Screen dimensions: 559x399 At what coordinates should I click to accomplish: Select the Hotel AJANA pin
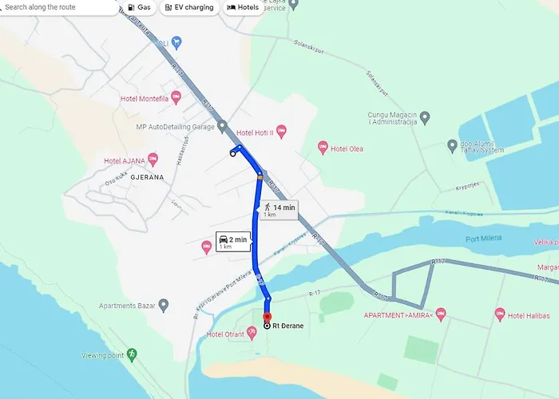[x=153, y=160]
